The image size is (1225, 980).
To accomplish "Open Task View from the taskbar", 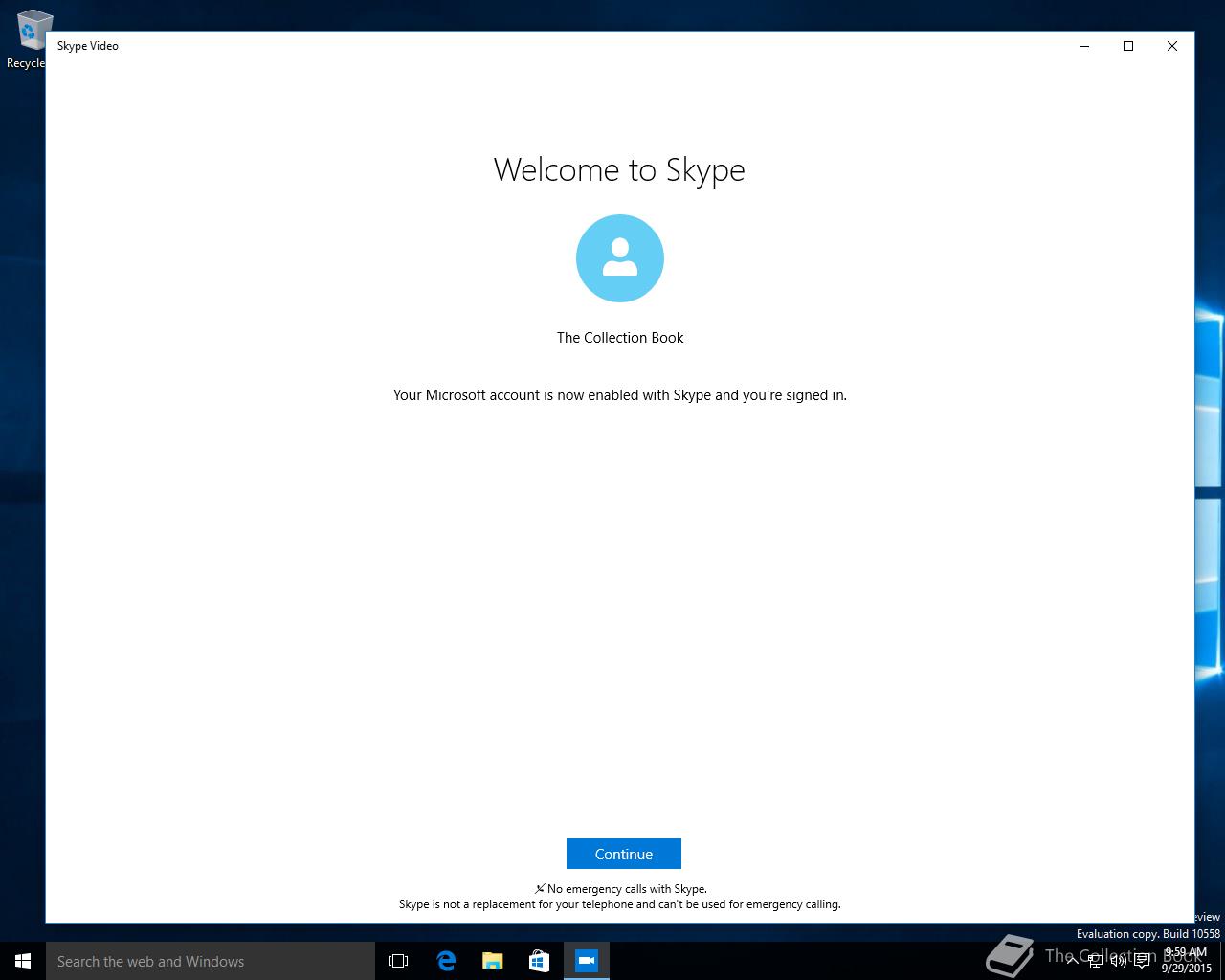I will pyautogui.click(x=398, y=961).
